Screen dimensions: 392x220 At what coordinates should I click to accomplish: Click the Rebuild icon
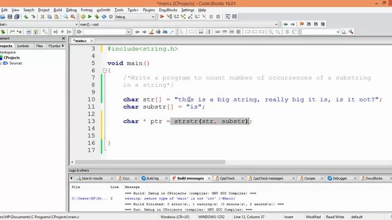pos(104,16)
